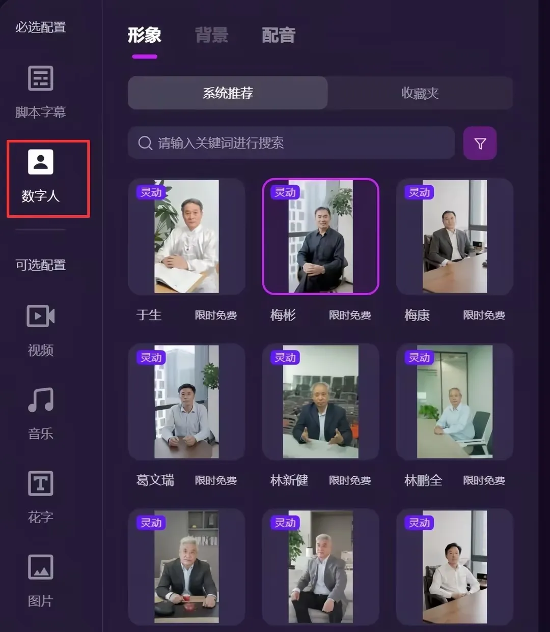The height and width of the screenshot is (632, 550).
Task: Choose the 梅康 avatar thumbnail
Action: pos(455,237)
